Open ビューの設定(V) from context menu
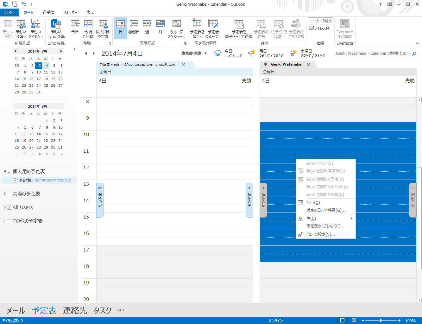422x324 pixels. coord(326,234)
